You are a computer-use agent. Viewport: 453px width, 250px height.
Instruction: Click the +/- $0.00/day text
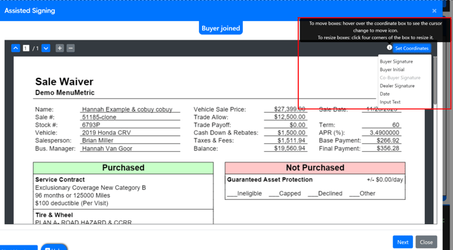pyautogui.click(x=385, y=179)
